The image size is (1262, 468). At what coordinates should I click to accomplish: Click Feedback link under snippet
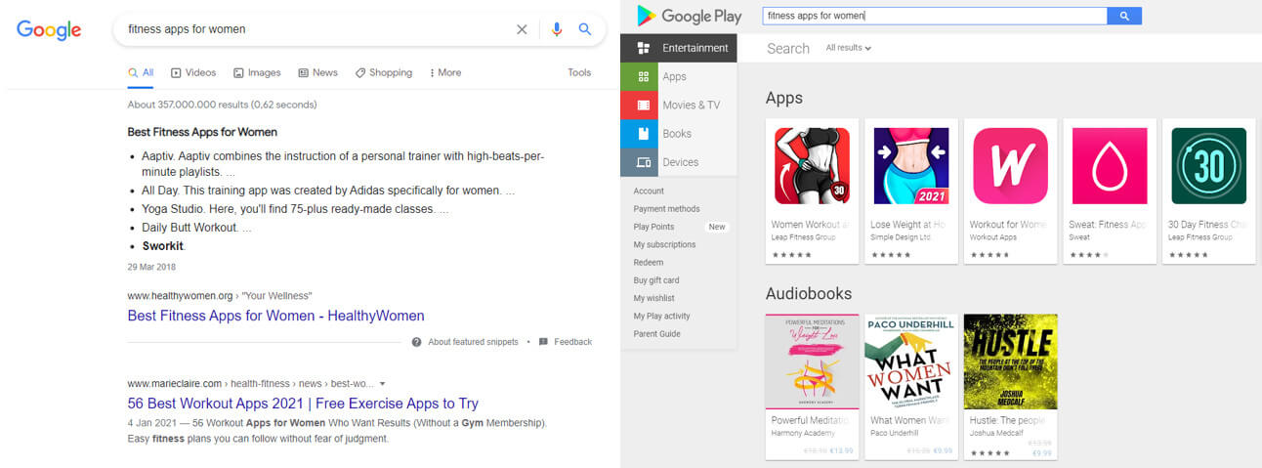pyautogui.click(x=572, y=342)
